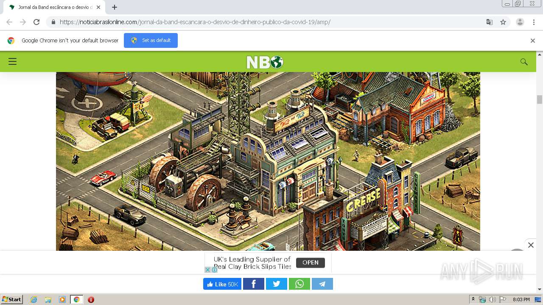Screen dimensions: 543x305
Task: Open the Action Center flag icon
Action: click(x=503, y=299)
